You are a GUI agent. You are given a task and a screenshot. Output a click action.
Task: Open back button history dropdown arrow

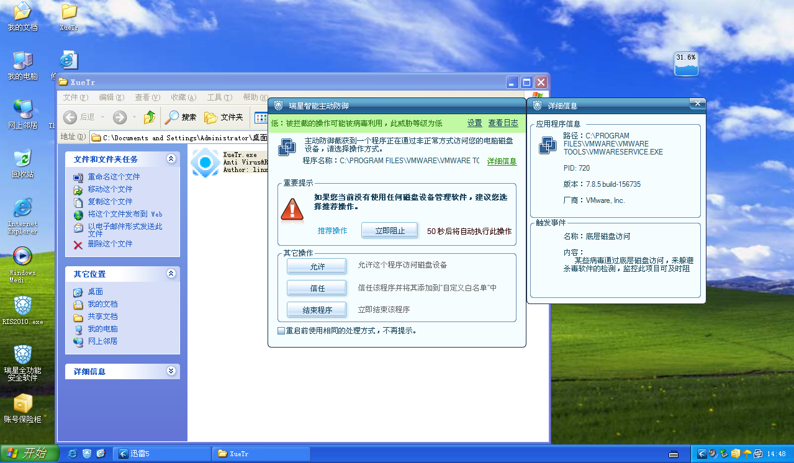pos(102,117)
